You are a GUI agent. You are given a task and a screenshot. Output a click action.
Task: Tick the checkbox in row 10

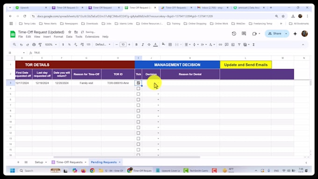tap(138, 122)
